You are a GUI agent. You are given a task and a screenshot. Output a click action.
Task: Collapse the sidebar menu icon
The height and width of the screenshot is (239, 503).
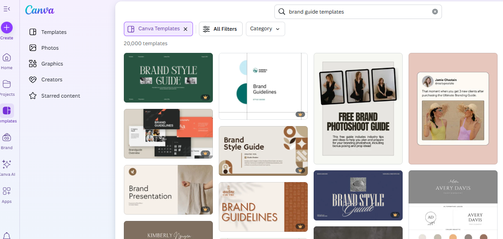(x=7, y=9)
